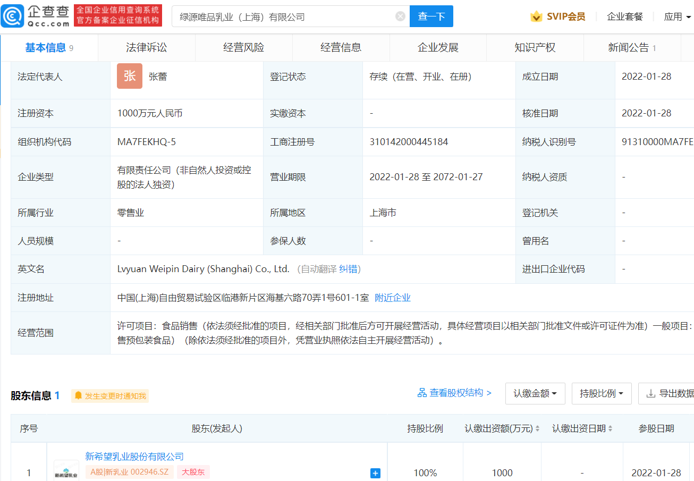Image resolution: width=694 pixels, height=481 pixels.
Task: Open the 企业发展 tab
Action: 438,48
